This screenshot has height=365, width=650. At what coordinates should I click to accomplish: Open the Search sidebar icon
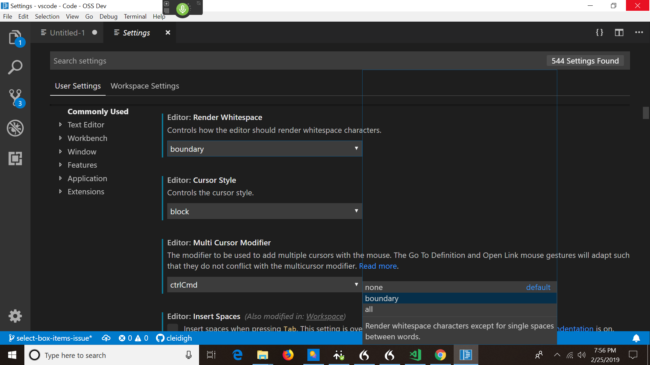(15, 67)
